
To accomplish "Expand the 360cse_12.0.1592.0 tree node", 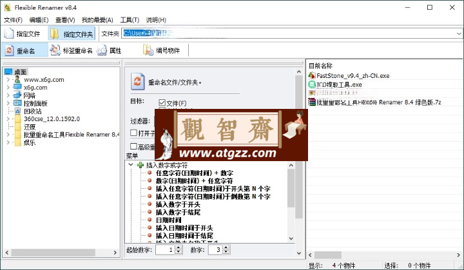I will tap(8, 119).
